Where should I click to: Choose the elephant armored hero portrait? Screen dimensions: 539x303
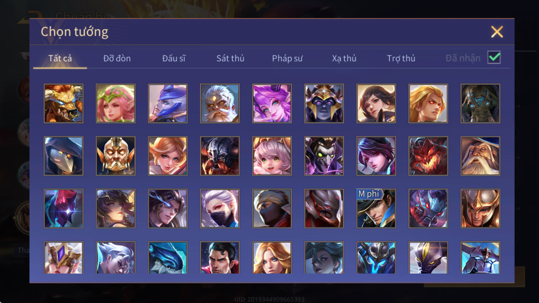pyautogui.click(x=480, y=103)
